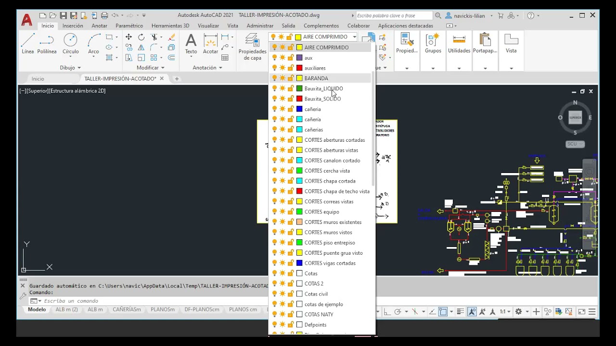Viewport: 616px width, 346px height.
Task: Click the Rectangle icon in Dibujo panel
Action: coord(109,37)
